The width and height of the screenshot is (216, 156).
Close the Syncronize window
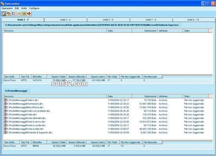[213, 3]
